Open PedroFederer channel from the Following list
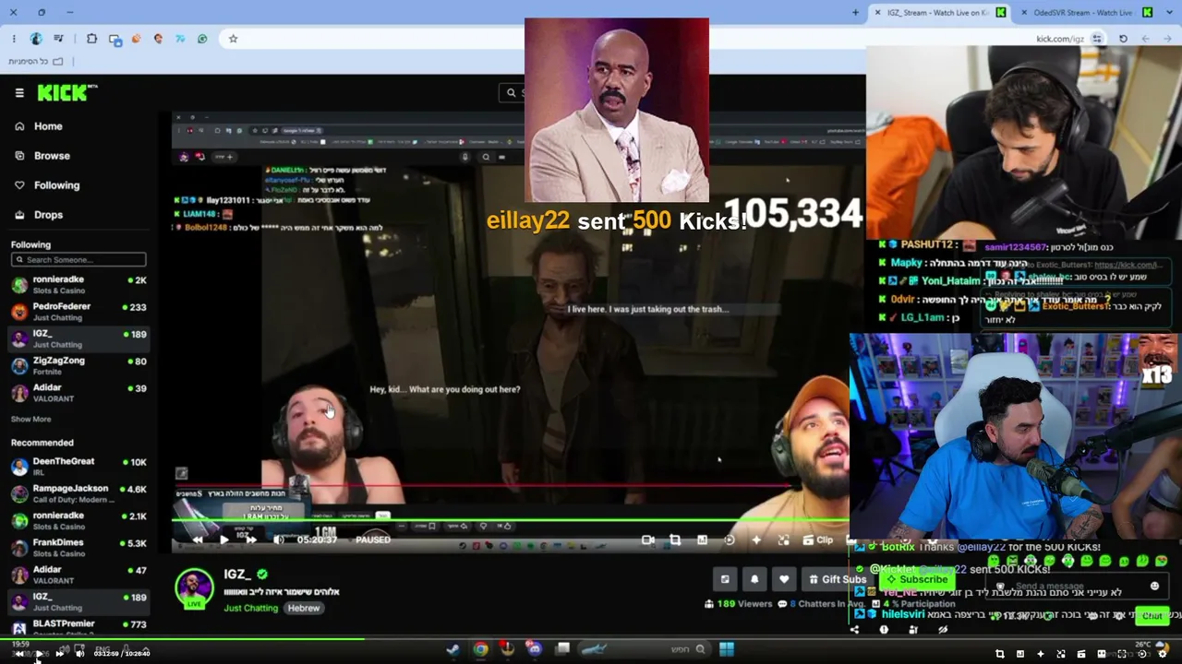The image size is (1182, 664). coord(78,312)
